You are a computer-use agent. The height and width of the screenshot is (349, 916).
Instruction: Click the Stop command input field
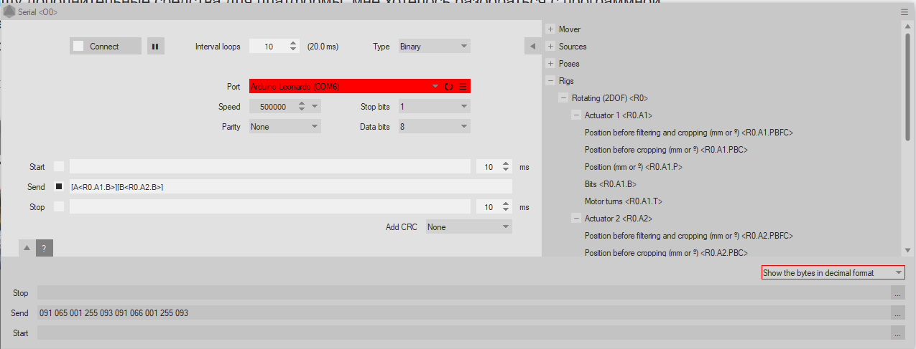(270, 207)
